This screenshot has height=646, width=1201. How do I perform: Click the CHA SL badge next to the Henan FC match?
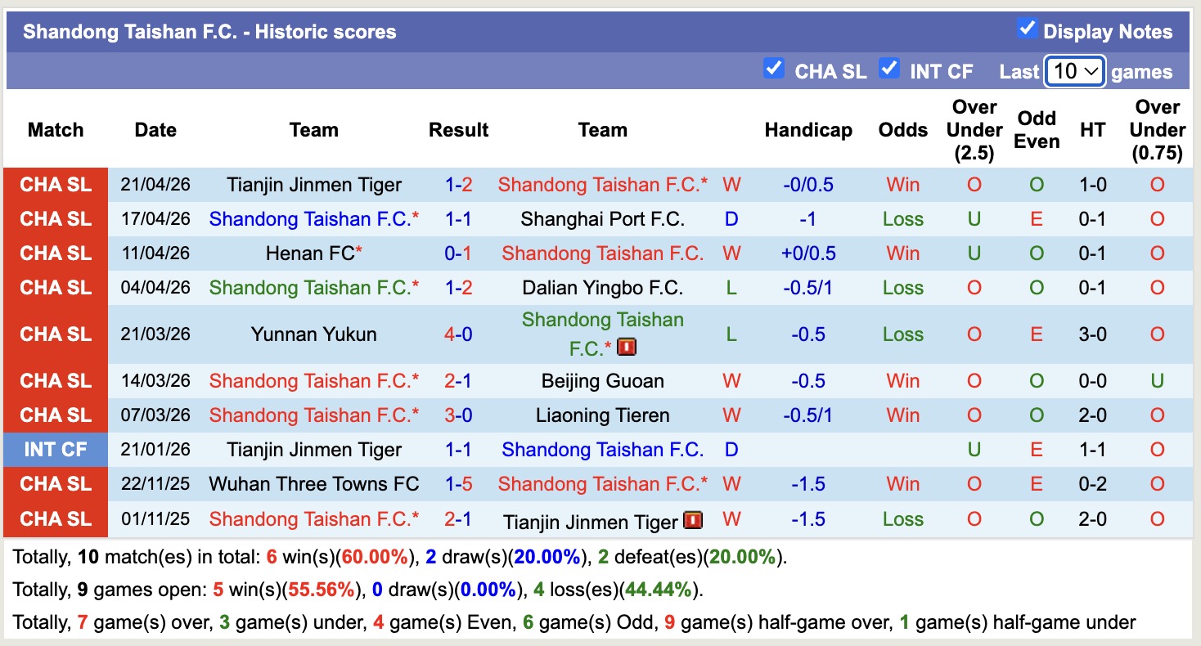55,253
